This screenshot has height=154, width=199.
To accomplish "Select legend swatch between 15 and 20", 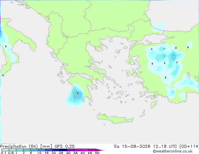I will (49, 150).
